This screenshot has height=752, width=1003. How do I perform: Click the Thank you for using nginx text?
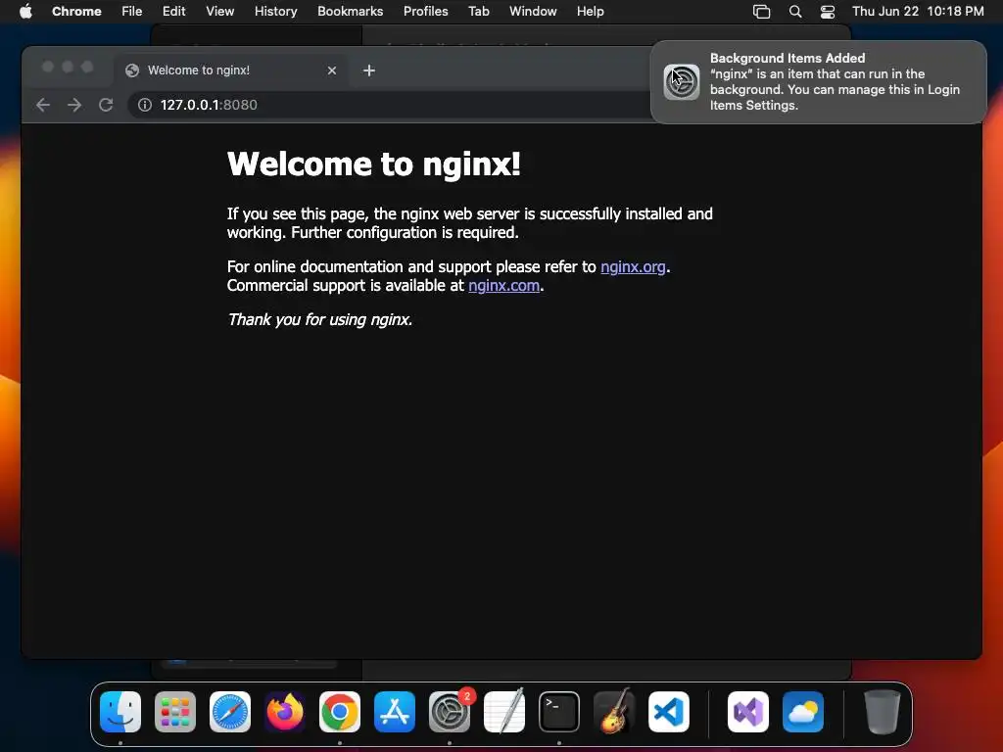(x=320, y=320)
